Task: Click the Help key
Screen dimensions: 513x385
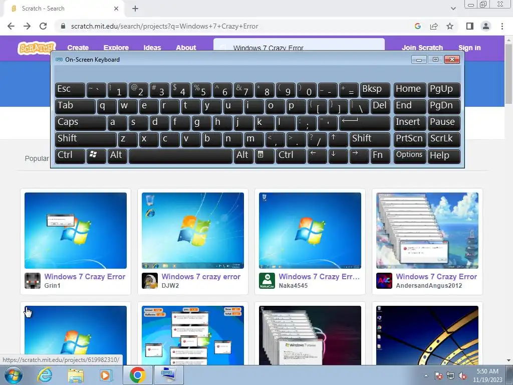Action: pyautogui.click(x=444, y=156)
